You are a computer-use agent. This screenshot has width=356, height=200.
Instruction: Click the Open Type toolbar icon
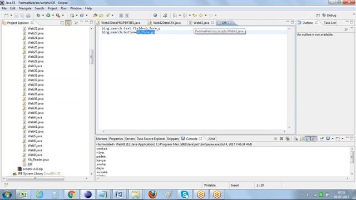click(95, 16)
